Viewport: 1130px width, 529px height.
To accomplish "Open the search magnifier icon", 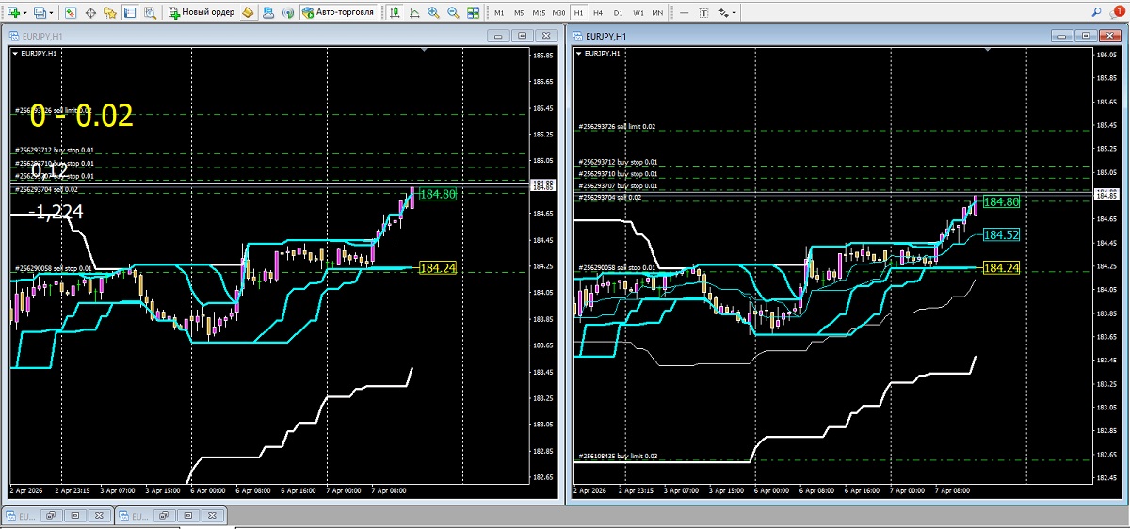I will point(1097,12).
